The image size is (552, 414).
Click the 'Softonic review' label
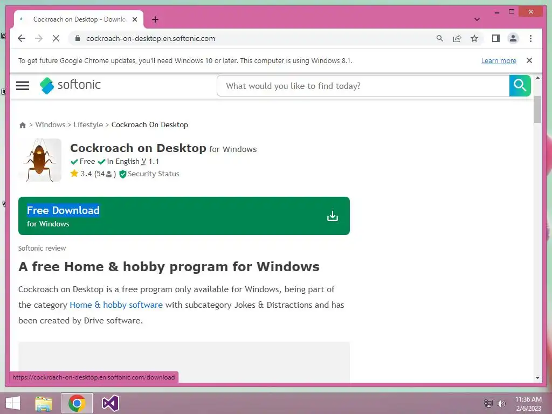42,248
